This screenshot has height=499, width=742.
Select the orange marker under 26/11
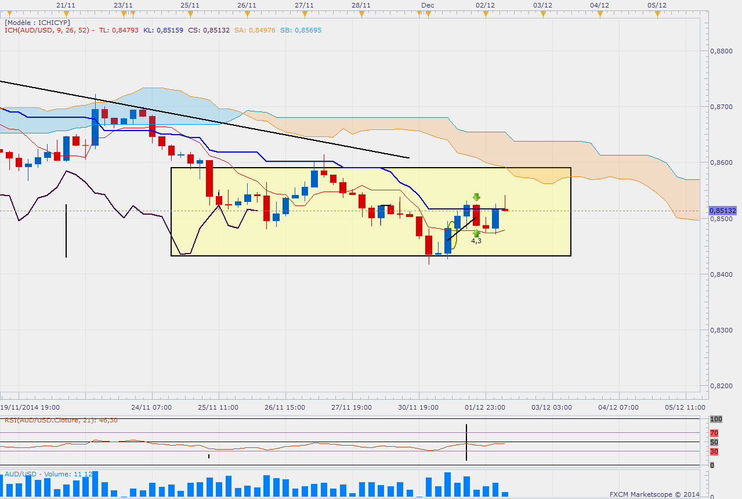click(x=247, y=13)
